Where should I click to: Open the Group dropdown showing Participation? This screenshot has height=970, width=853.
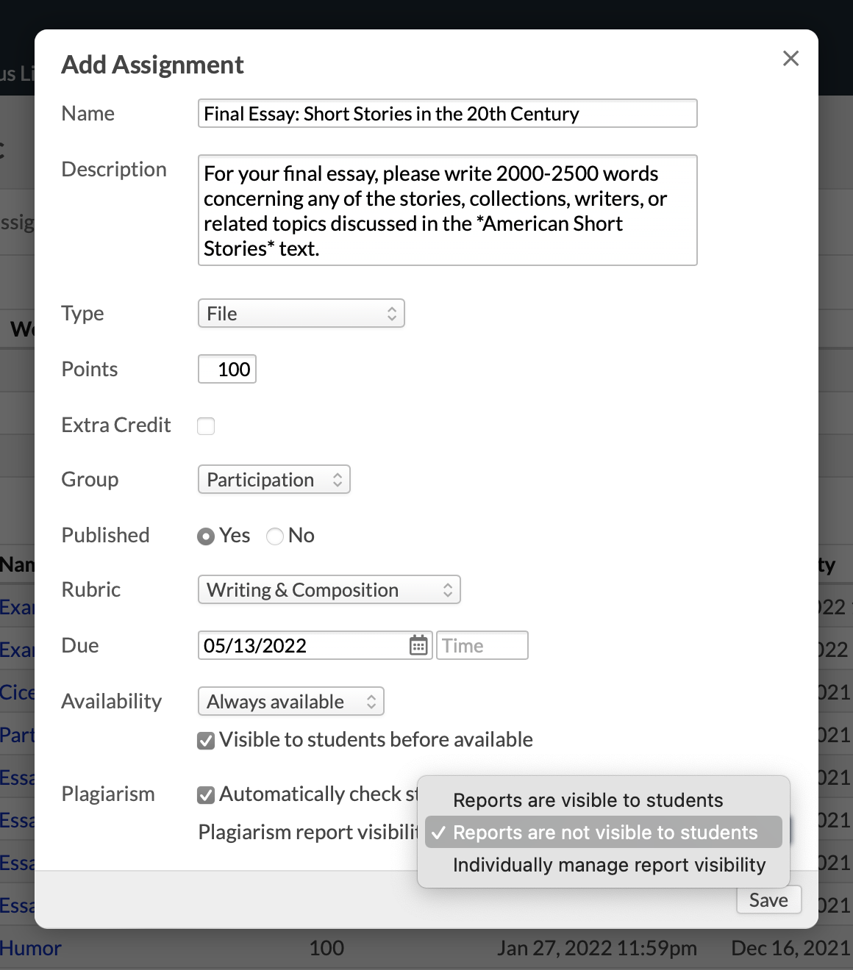pos(274,480)
